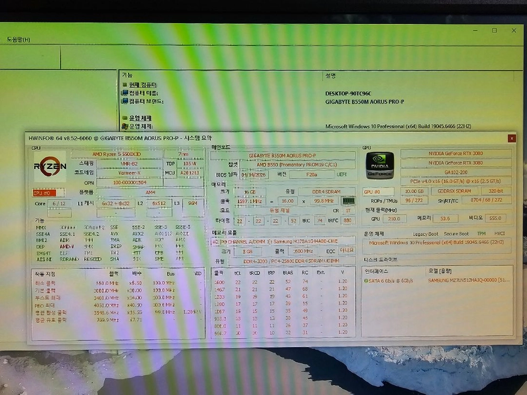Click the Secure Boot indicator label

pyautogui.click(x=456, y=234)
